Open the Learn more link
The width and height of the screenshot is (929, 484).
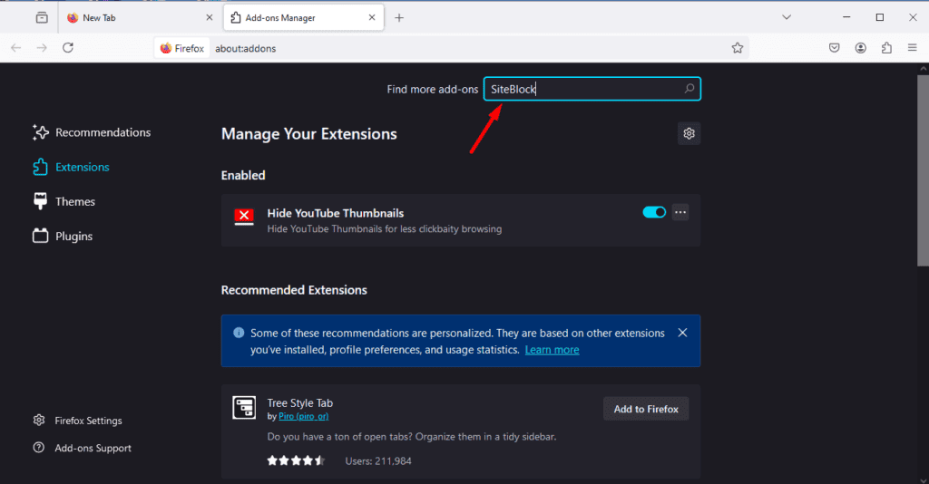(x=552, y=350)
